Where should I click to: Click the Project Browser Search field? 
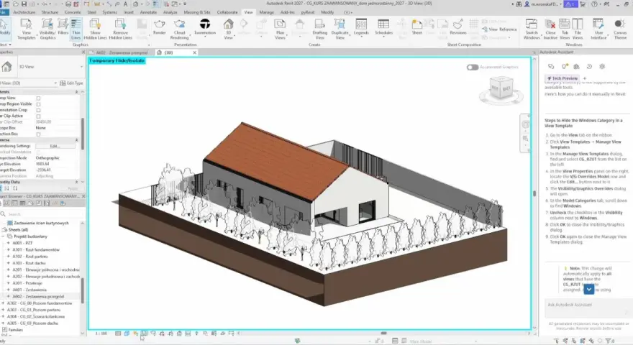coord(42,214)
